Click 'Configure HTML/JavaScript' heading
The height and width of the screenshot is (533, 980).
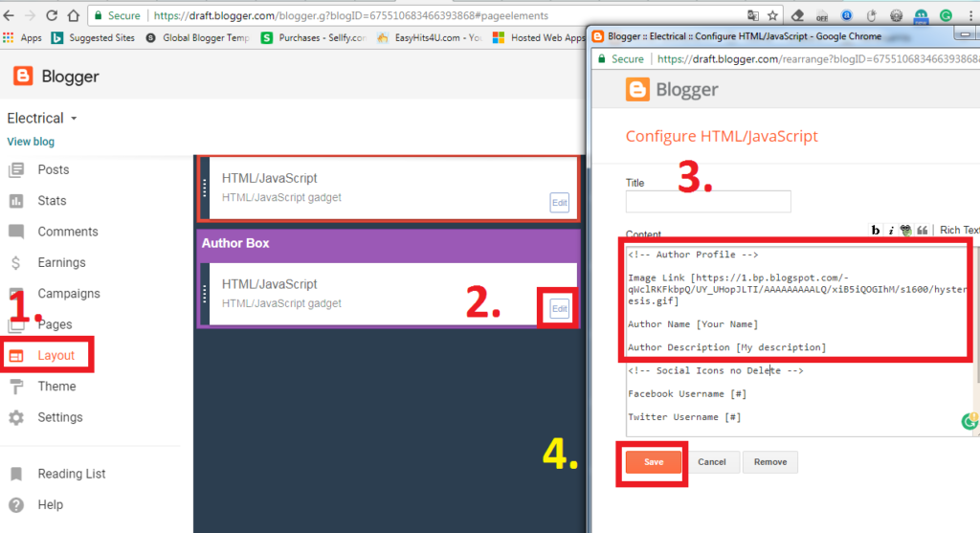coord(722,136)
